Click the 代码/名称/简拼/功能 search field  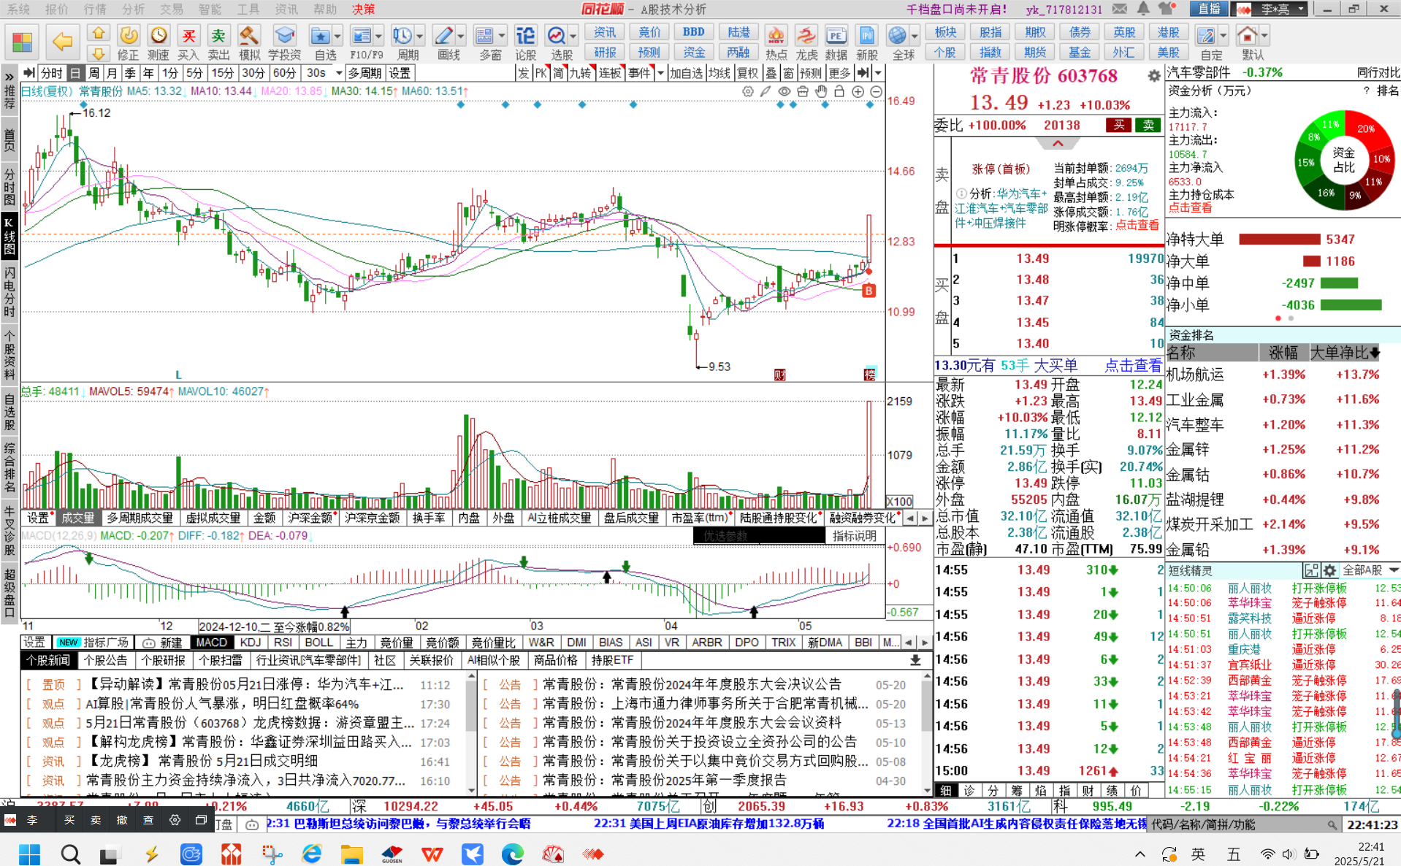[1245, 824]
